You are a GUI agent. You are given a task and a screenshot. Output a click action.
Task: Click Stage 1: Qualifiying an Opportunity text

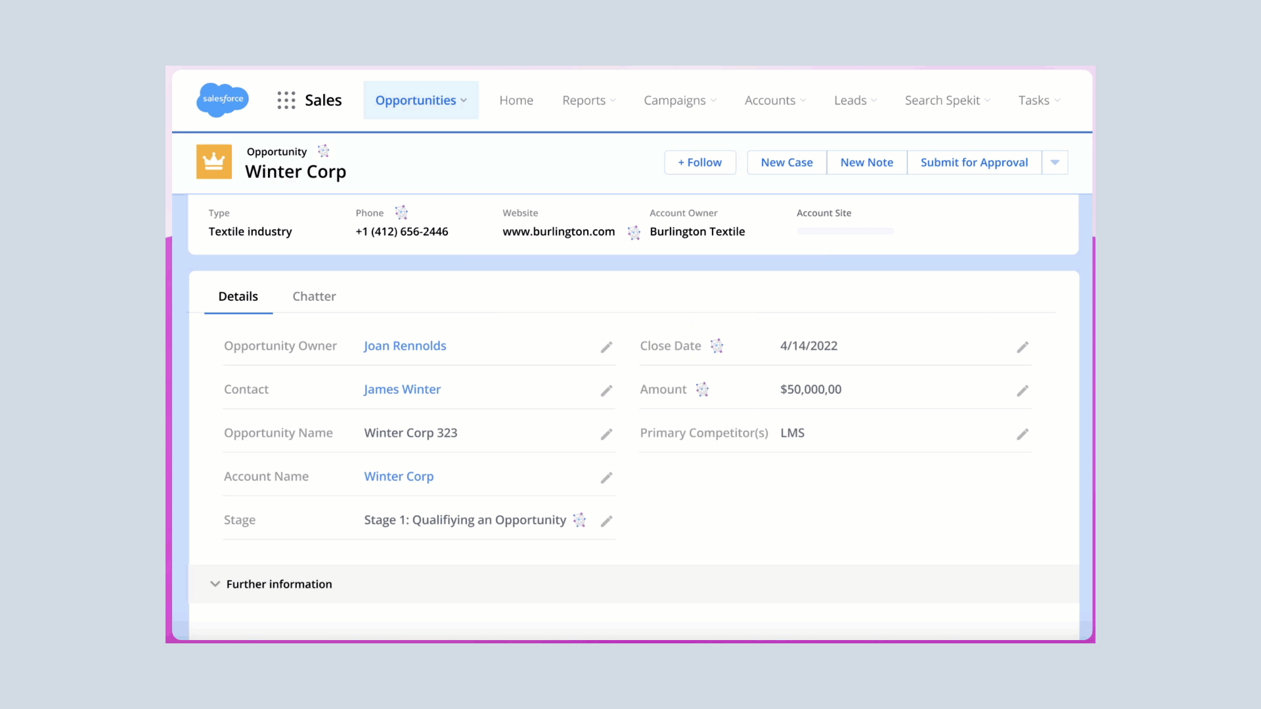coord(465,520)
